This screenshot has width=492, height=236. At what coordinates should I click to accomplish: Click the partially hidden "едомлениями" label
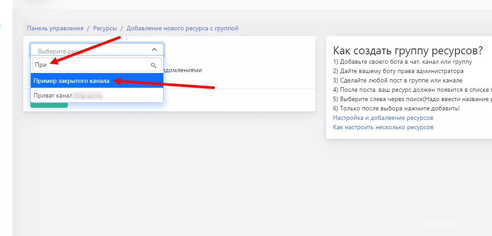pos(182,70)
